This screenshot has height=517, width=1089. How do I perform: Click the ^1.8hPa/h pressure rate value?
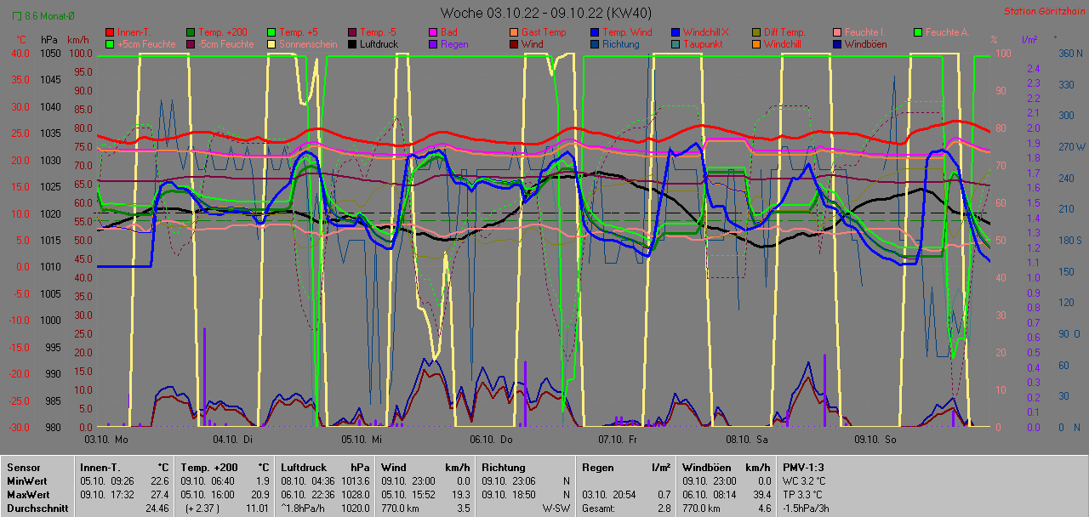pyautogui.click(x=305, y=508)
